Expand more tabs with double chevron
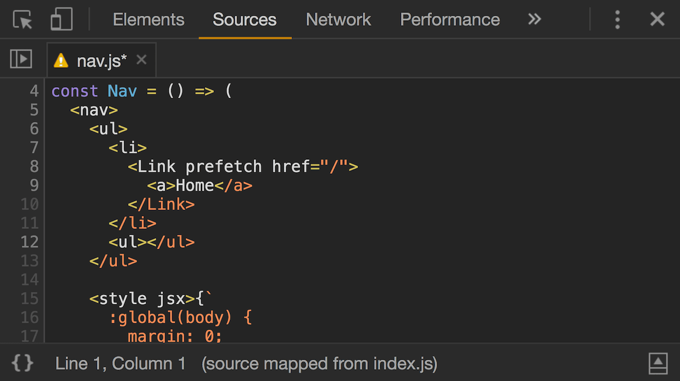Image resolution: width=680 pixels, height=381 pixels. (x=535, y=20)
